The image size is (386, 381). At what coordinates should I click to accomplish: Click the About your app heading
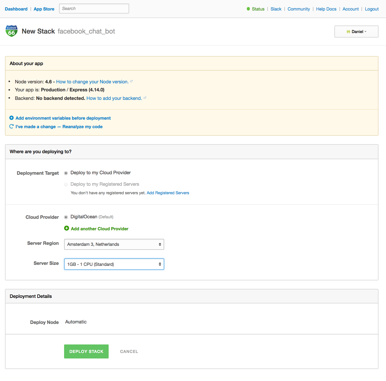pos(26,64)
